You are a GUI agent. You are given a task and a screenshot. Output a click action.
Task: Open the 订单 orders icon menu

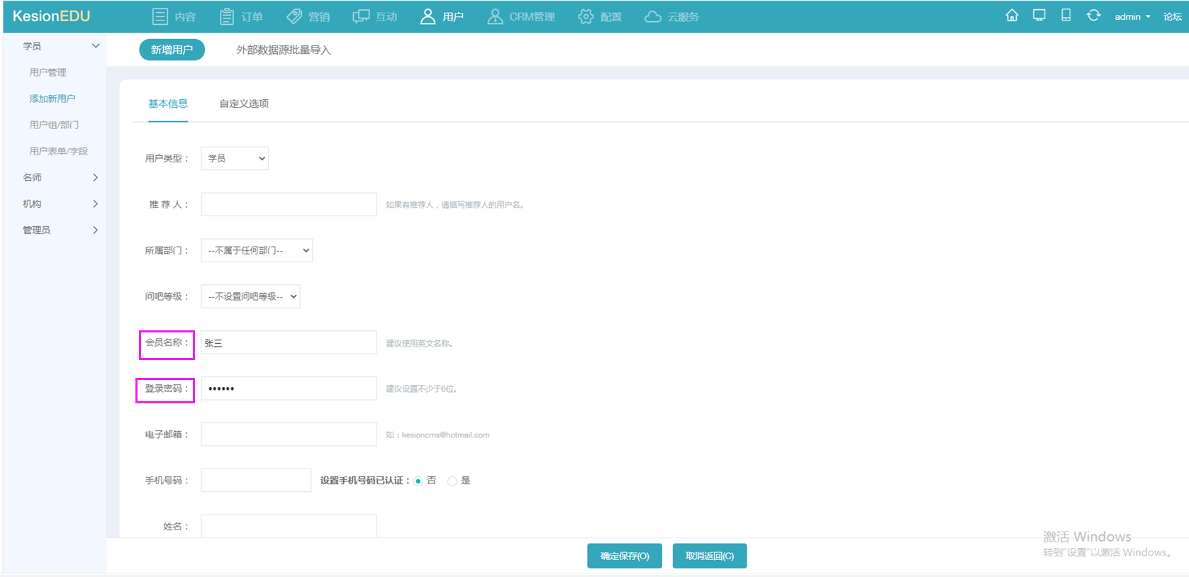[227, 17]
